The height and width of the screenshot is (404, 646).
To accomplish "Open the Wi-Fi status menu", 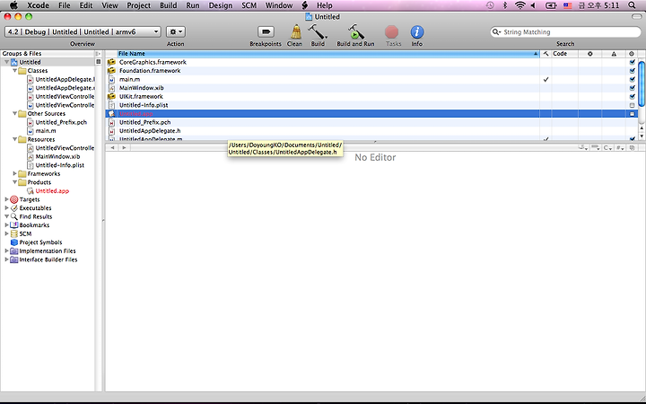I will click(520, 5).
